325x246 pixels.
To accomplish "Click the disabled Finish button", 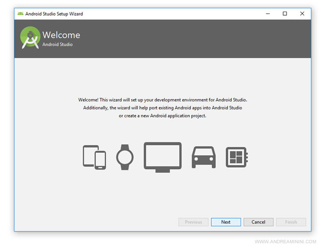I will [x=291, y=222].
